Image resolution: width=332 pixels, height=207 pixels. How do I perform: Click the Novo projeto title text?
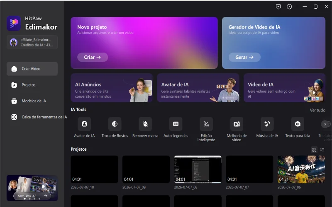click(92, 27)
